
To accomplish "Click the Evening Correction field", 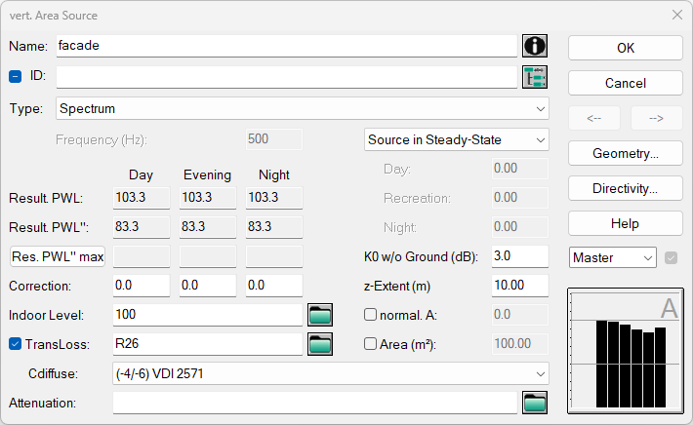I will (x=208, y=286).
